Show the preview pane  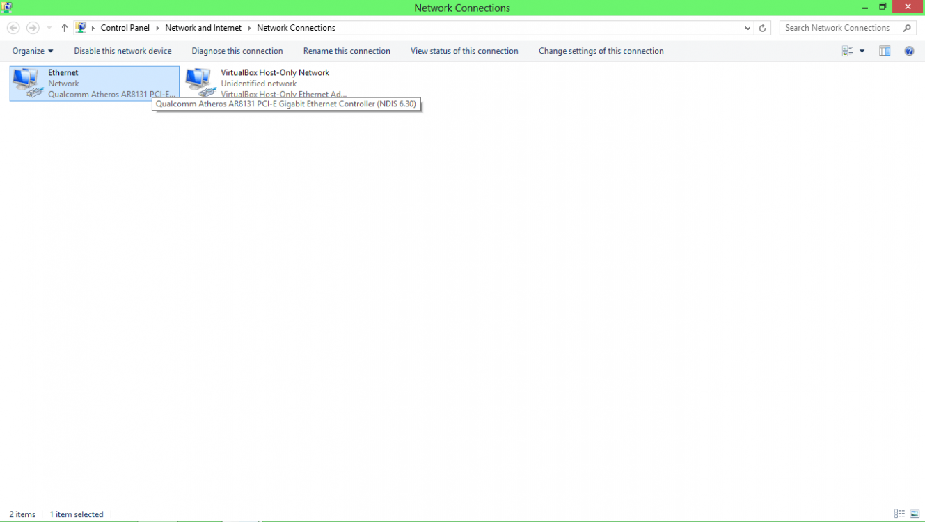point(885,51)
